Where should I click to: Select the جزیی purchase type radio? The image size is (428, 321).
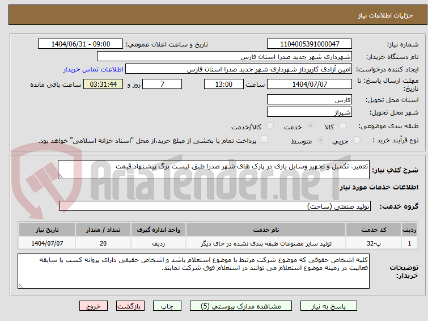point(357,140)
